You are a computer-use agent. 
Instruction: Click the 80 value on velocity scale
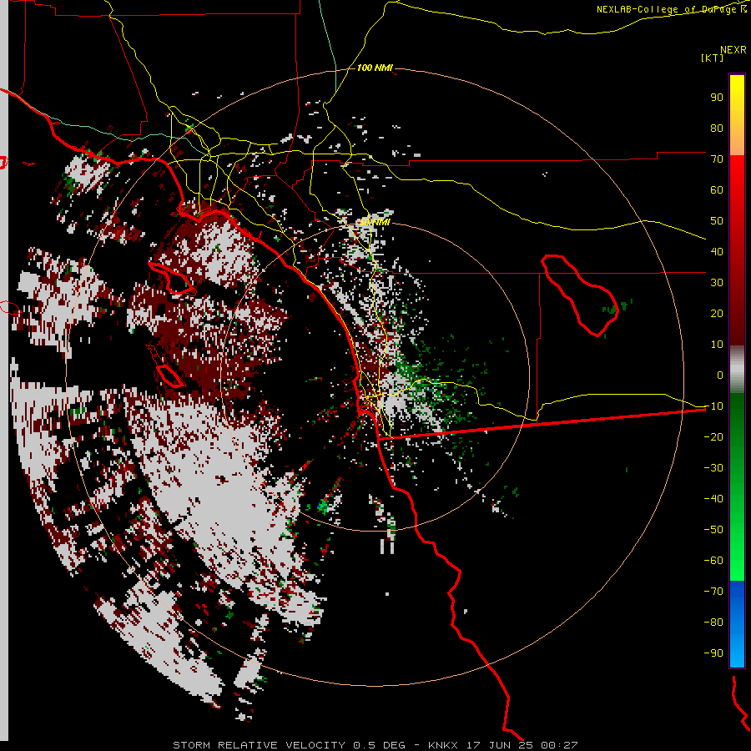(717, 129)
